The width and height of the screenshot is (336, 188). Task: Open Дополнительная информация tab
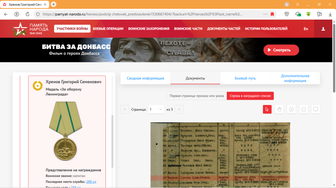[295, 78]
